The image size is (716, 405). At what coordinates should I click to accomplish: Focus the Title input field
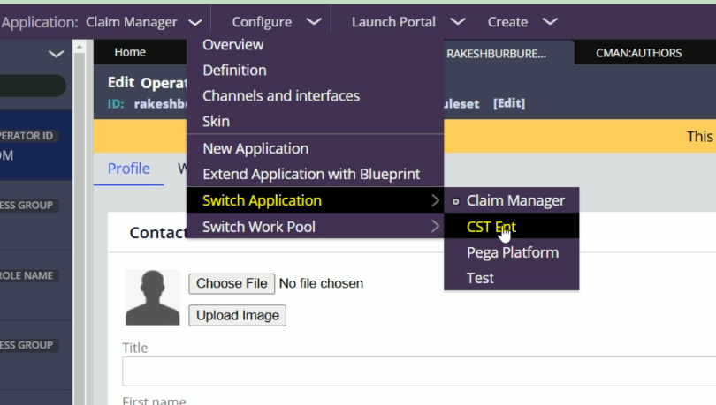419,371
